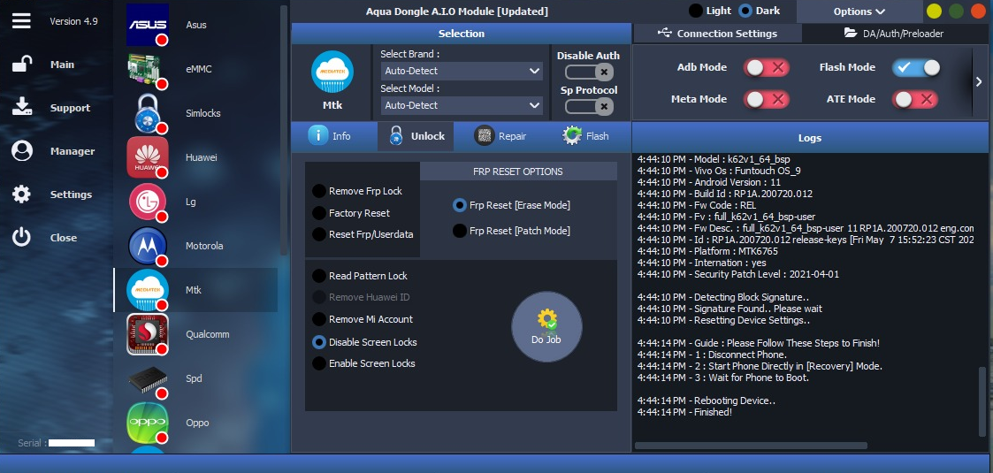Image resolution: width=993 pixels, height=473 pixels.
Task: Select Enable Screen Locks option
Action: tap(319, 363)
